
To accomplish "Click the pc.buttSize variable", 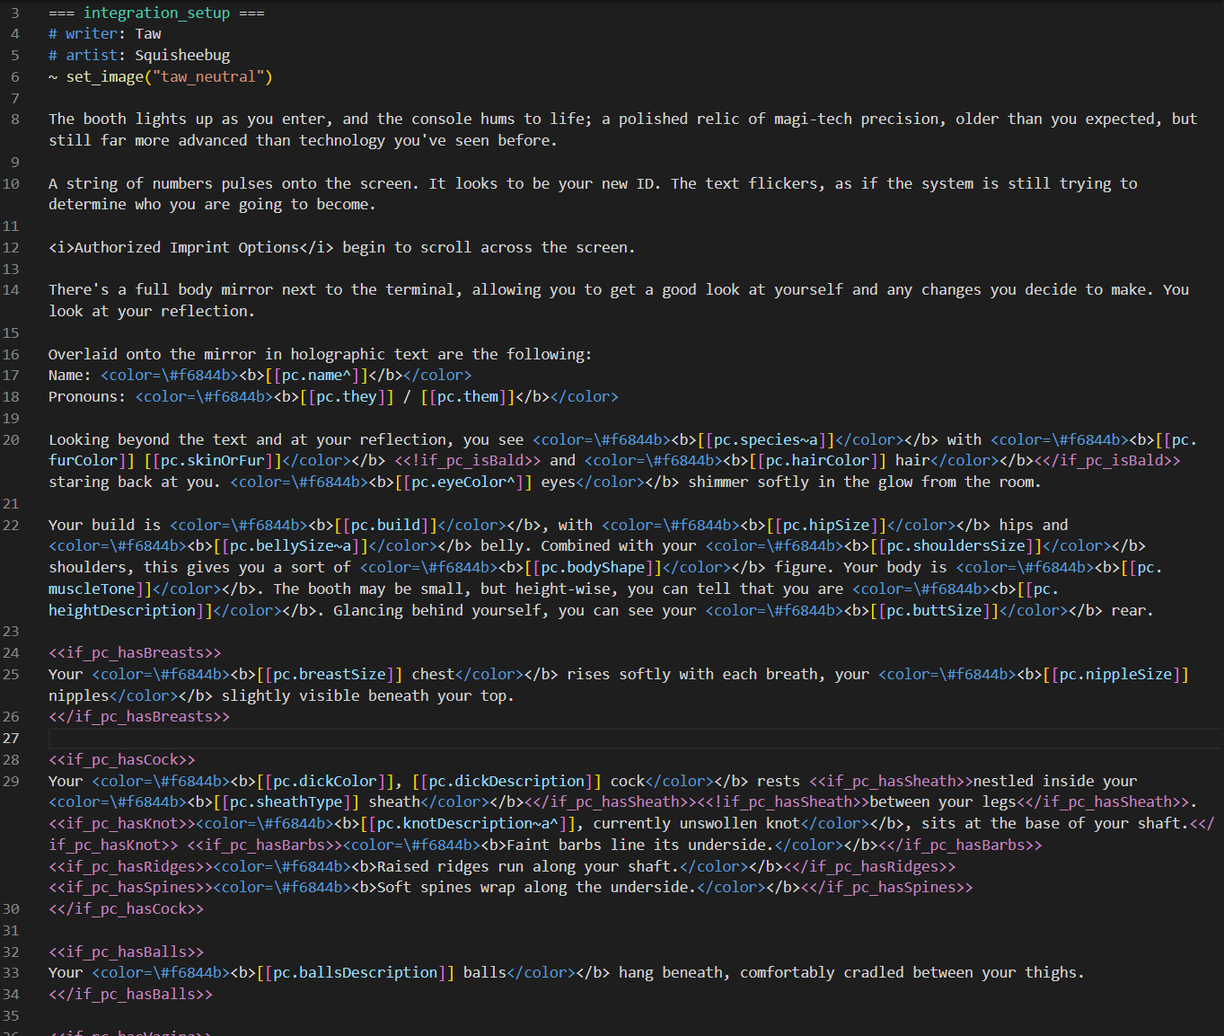I will (x=938, y=611).
